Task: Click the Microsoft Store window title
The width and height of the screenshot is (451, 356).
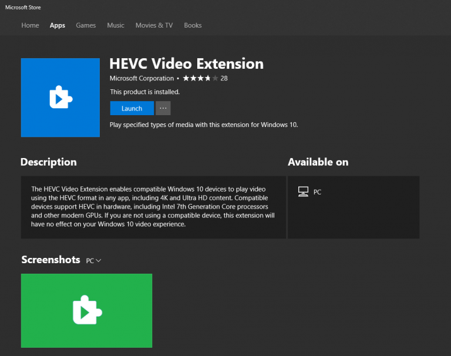Action: click(x=23, y=8)
